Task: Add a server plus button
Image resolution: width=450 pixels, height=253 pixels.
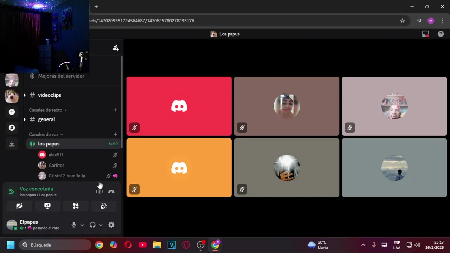Action: 12,112
